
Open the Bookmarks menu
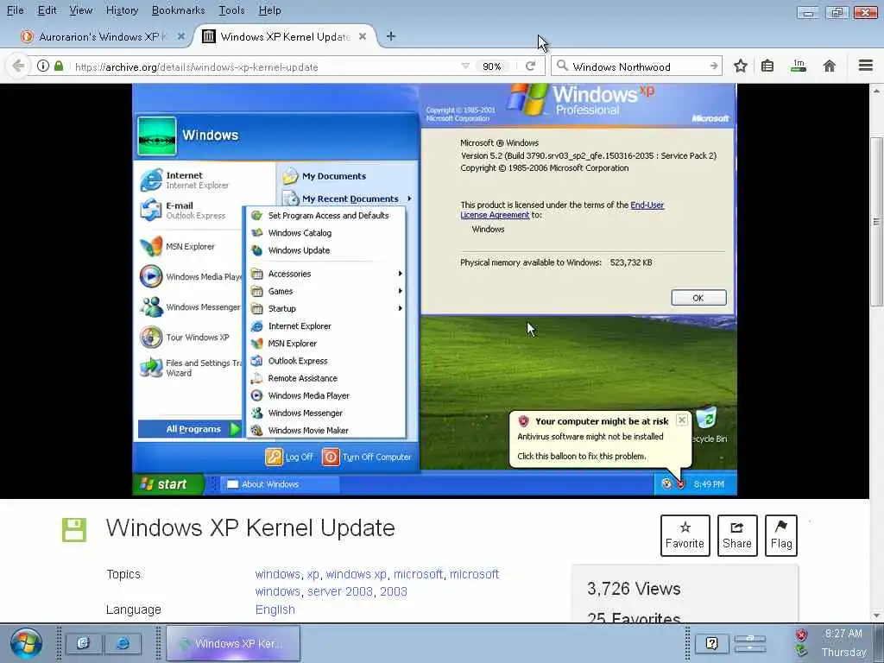(x=178, y=10)
